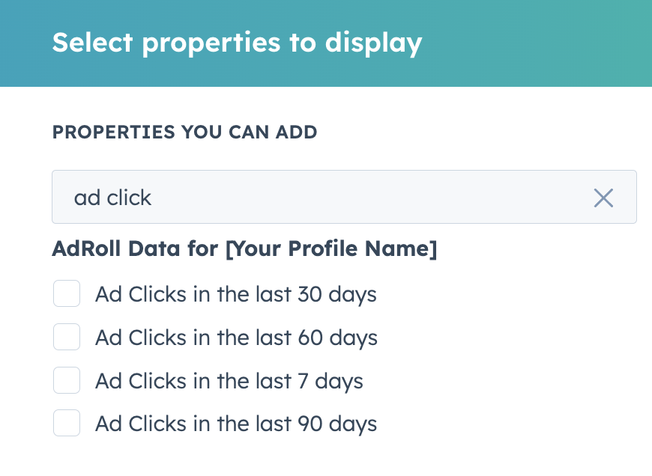Select the Ad Clicks last 90 days checkbox
Screen dimensions: 652x476
click(67, 424)
